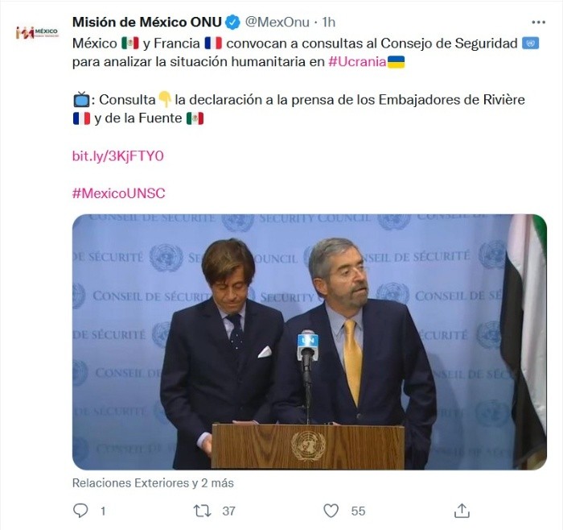Retweet this post using the retweet icon
Viewport: 563px width, 530px height.
[203, 510]
